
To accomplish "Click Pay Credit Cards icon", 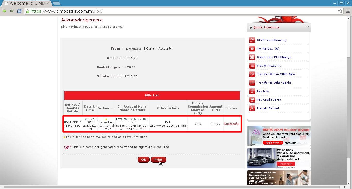I will pos(252,100).
